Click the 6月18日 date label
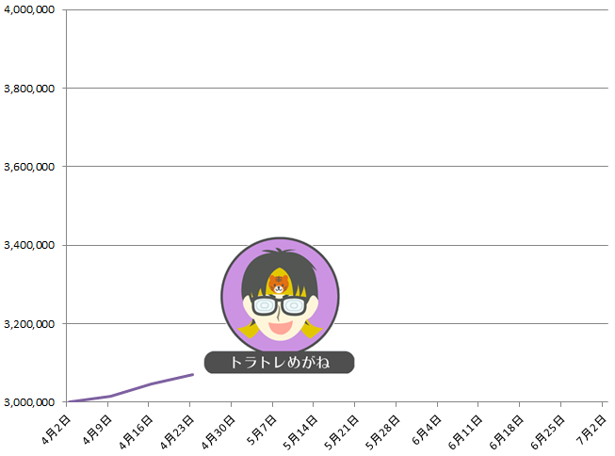615x456 pixels. 506,432
